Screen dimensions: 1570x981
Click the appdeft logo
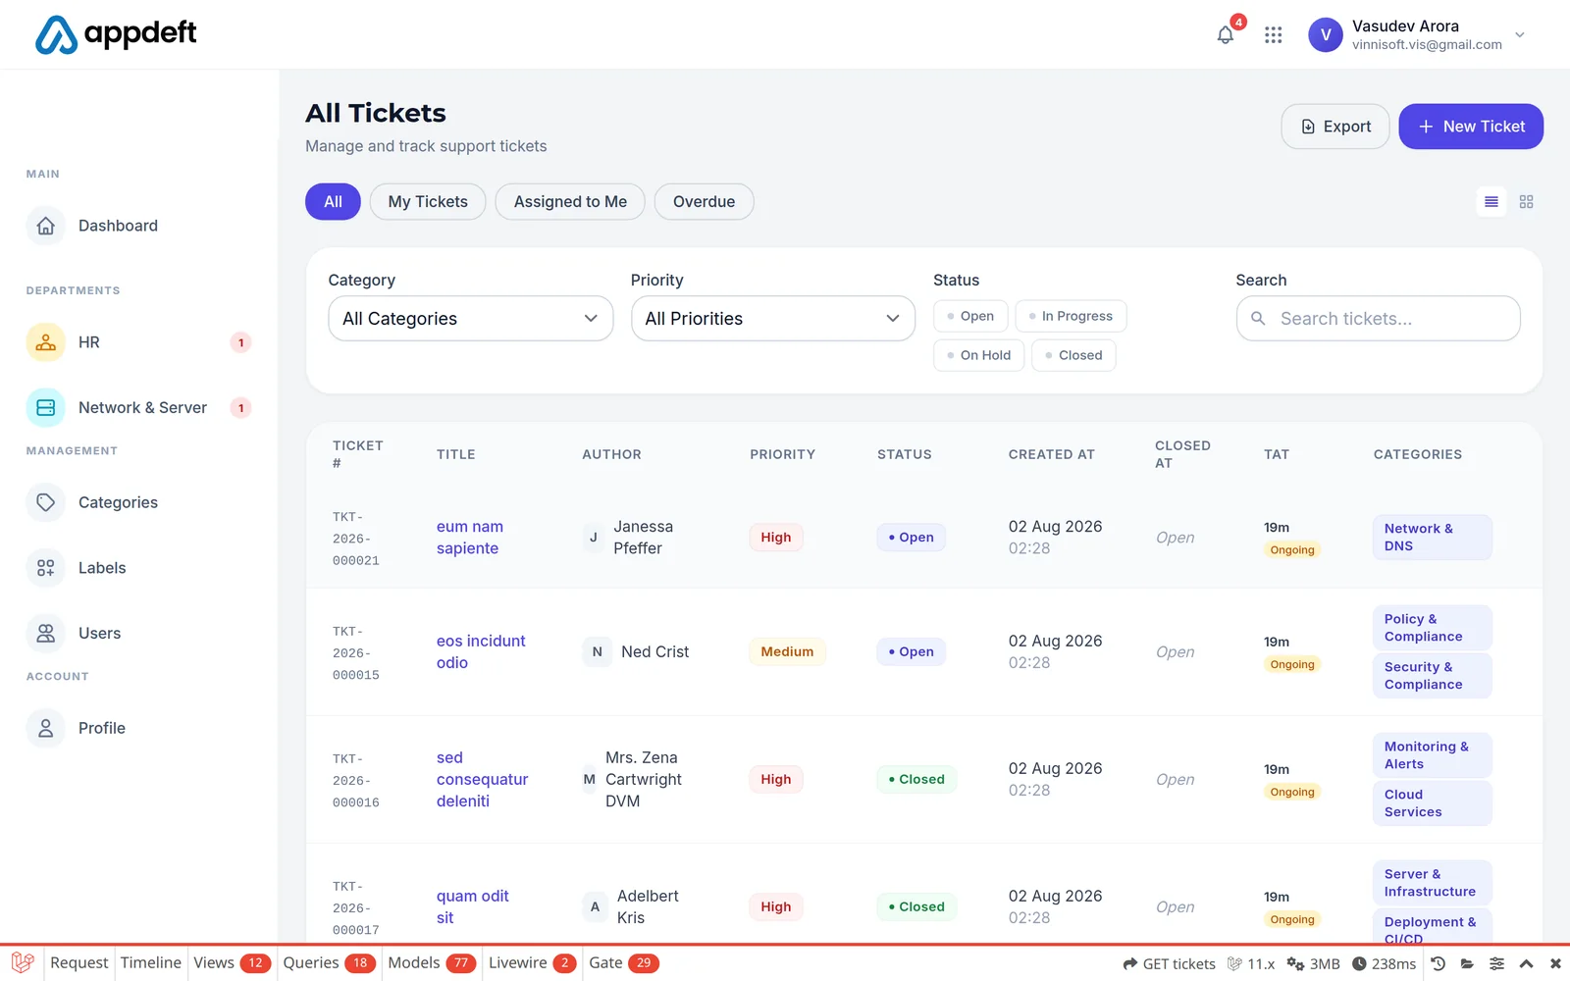click(x=116, y=34)
